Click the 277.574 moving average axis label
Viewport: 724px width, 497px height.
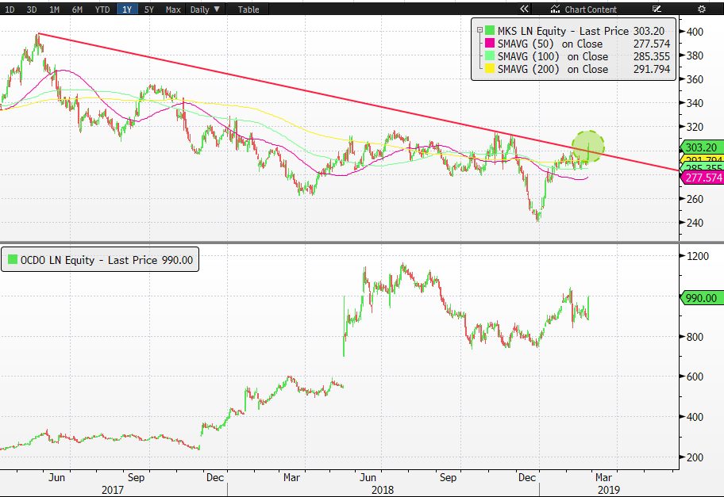coord(702,178)
